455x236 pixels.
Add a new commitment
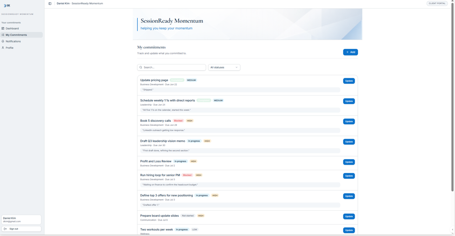pyautogui.click(x=350, y=52)
